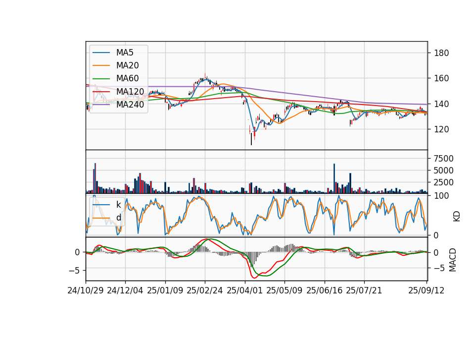The width and height of the screenshot is (475, 342).
Task: Click the 100 label on KD axis
Action: coord(441,196)
